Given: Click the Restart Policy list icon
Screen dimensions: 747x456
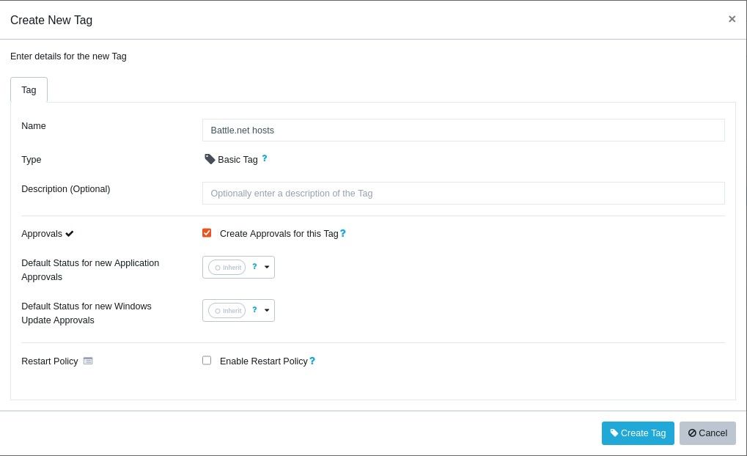Looking at the screenshot, I should coord(88,361).
